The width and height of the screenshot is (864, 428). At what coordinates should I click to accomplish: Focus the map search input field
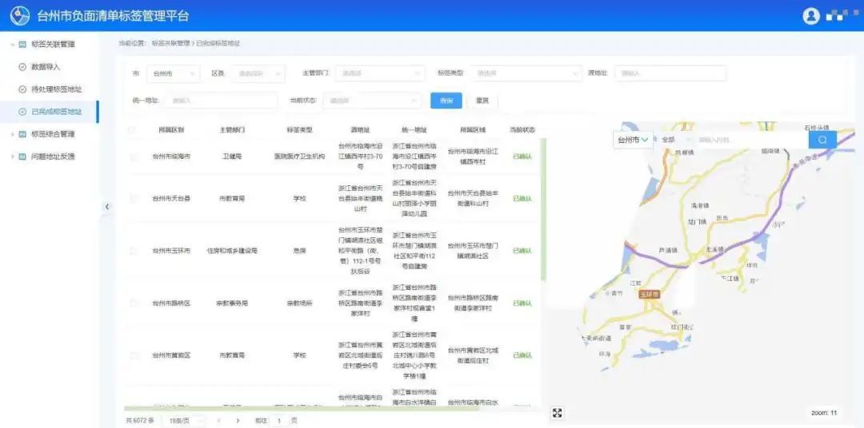coord(750,140)
